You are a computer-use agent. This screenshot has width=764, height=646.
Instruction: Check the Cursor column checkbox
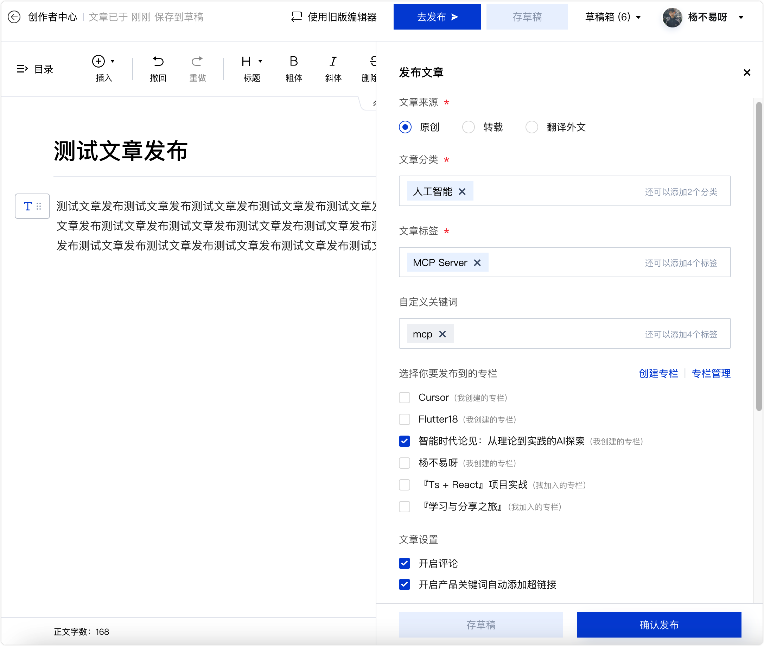[405, 398]
